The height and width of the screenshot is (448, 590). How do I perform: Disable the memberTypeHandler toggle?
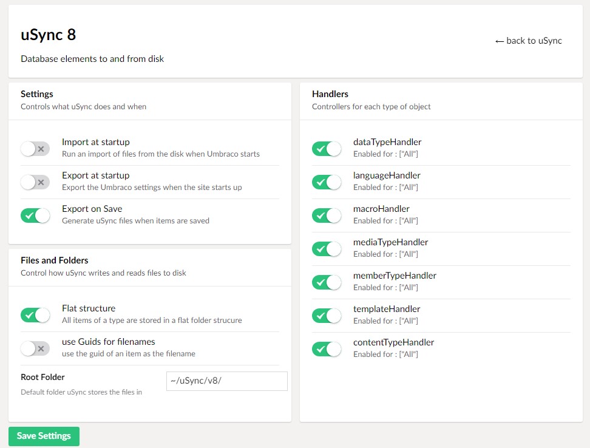pyautogui.click(x=327, y=282)
